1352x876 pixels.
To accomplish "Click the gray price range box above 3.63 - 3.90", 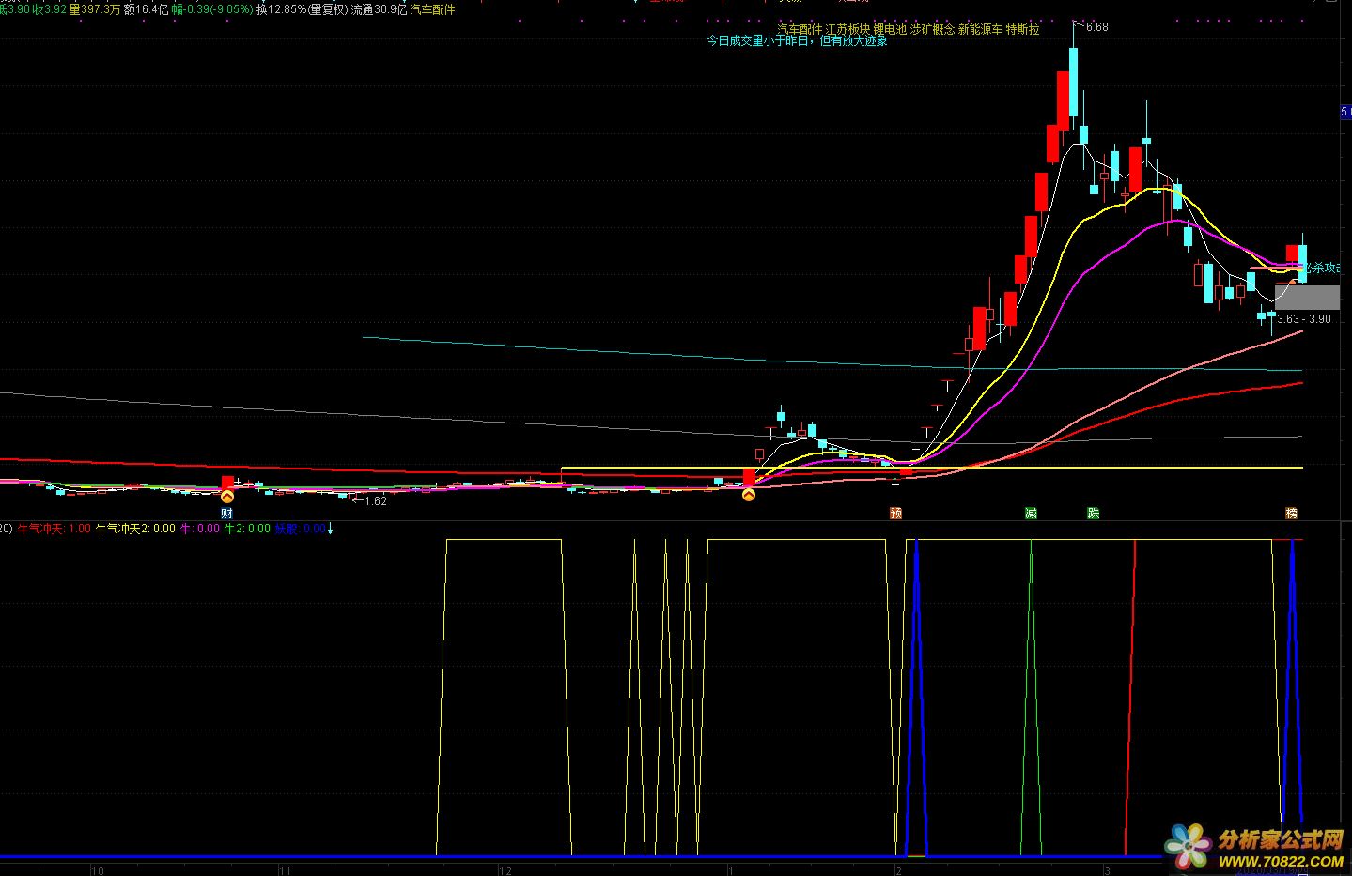I will (1306, 298).
